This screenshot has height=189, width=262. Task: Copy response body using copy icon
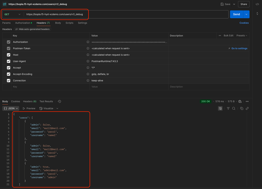point(241,108)
